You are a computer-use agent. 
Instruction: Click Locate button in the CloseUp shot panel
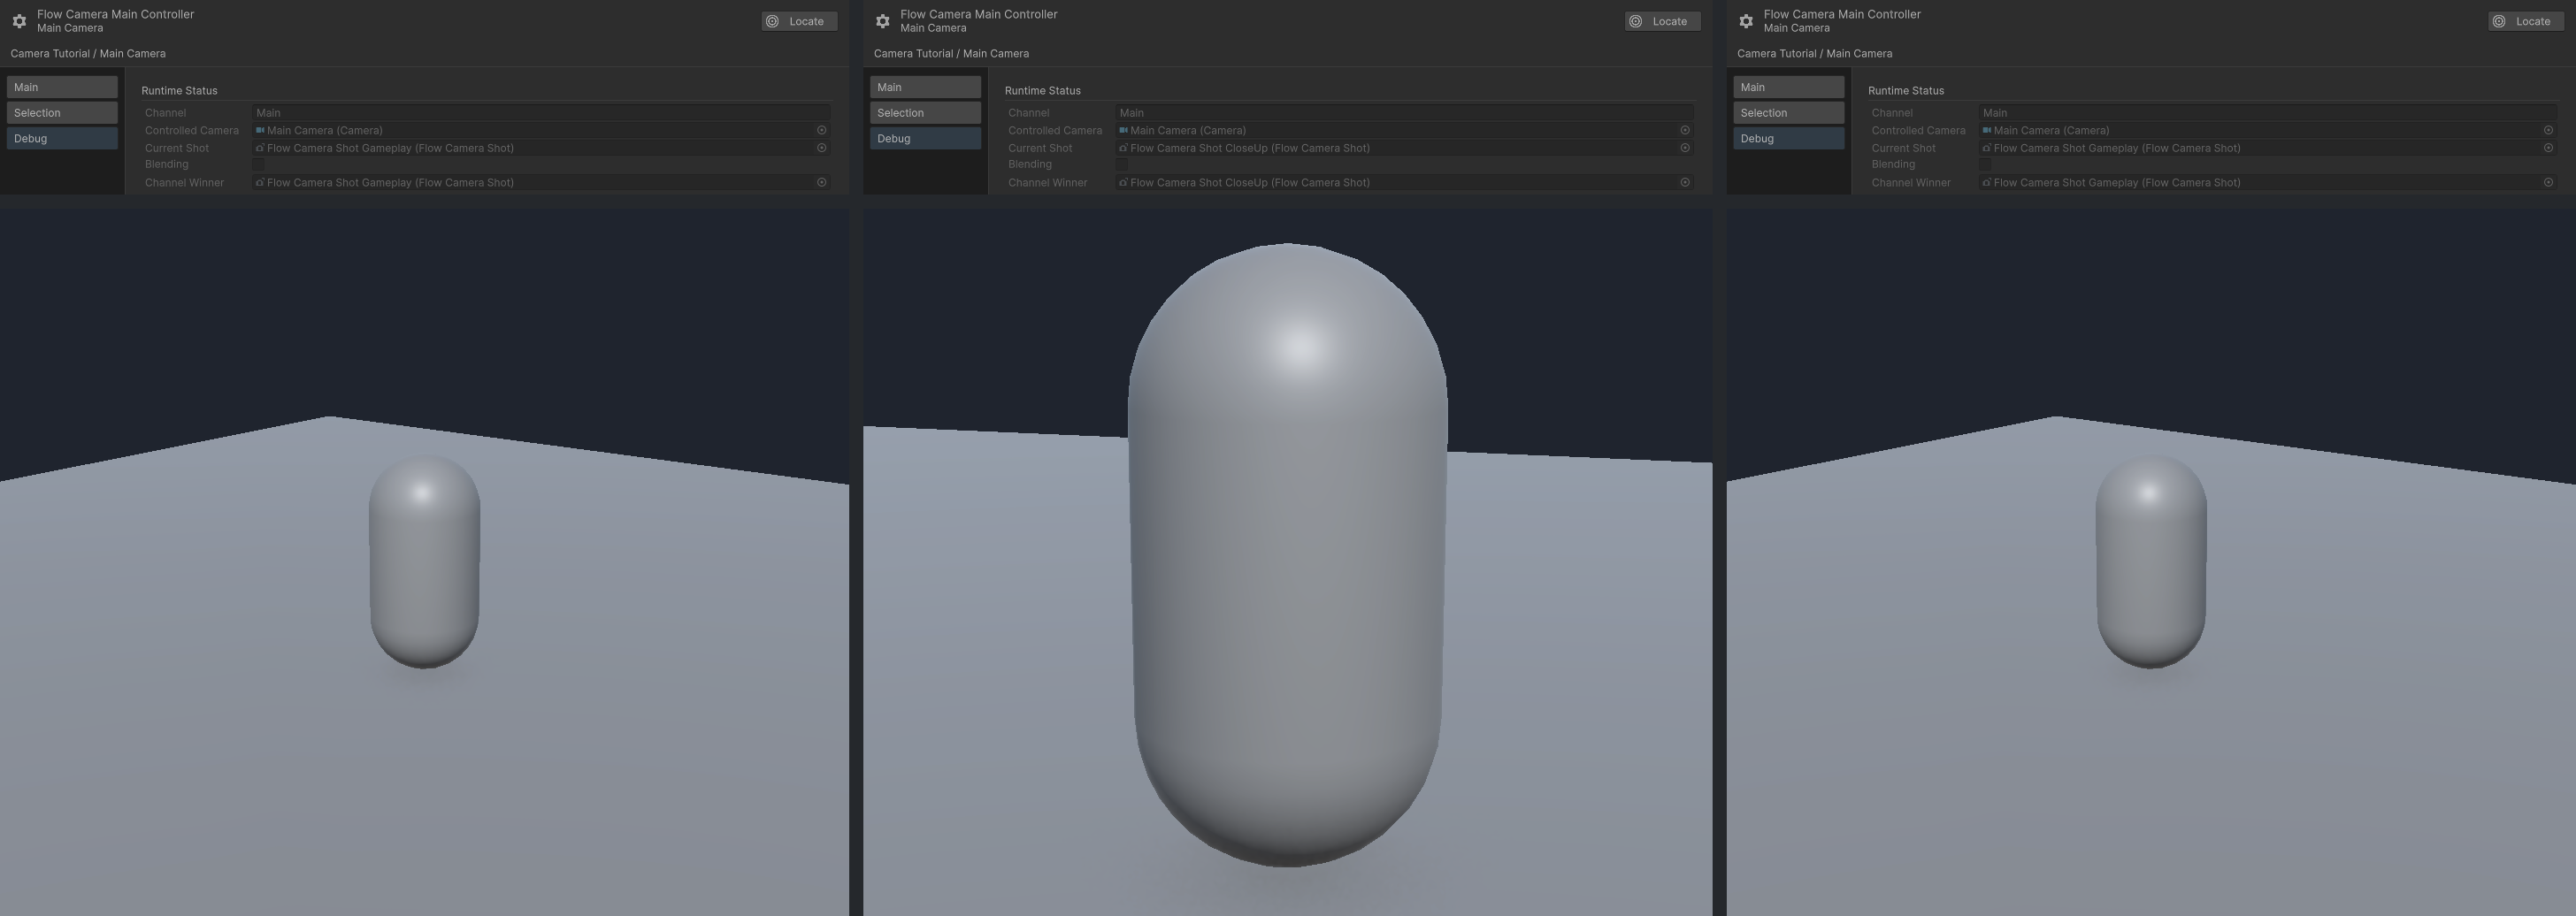[1662, 21]
